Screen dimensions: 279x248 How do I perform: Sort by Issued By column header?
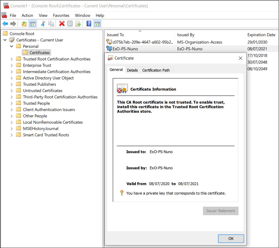210,35
